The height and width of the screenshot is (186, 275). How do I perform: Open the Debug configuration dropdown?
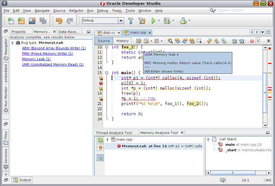(121, 21)
